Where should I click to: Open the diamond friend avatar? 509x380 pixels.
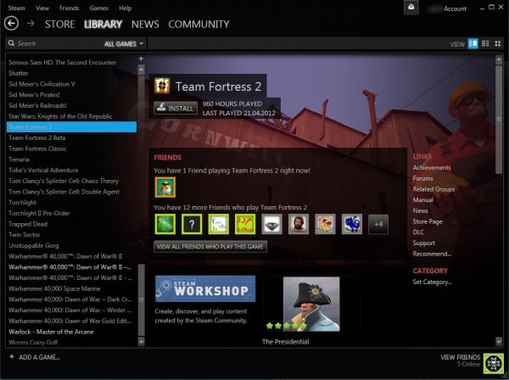pos(271,224)
